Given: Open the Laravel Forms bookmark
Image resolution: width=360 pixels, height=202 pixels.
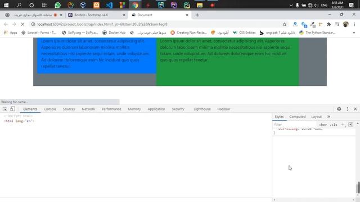Looking at the screenshot, I should click(39, 33).
